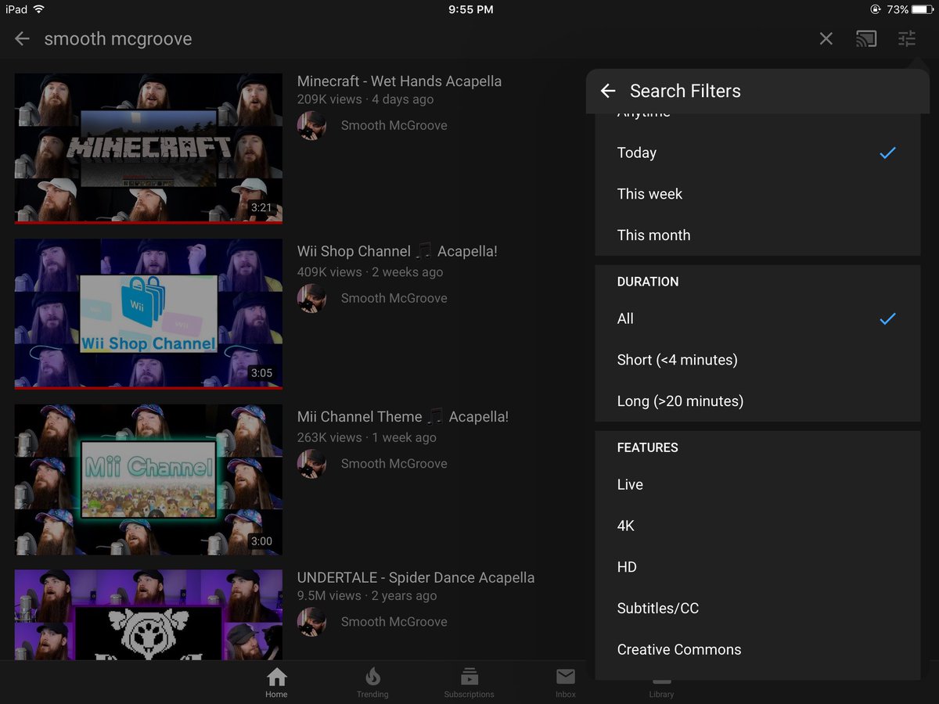Tap channel avatar on Wii Shop row
The image size is (939, 704).
311,298
